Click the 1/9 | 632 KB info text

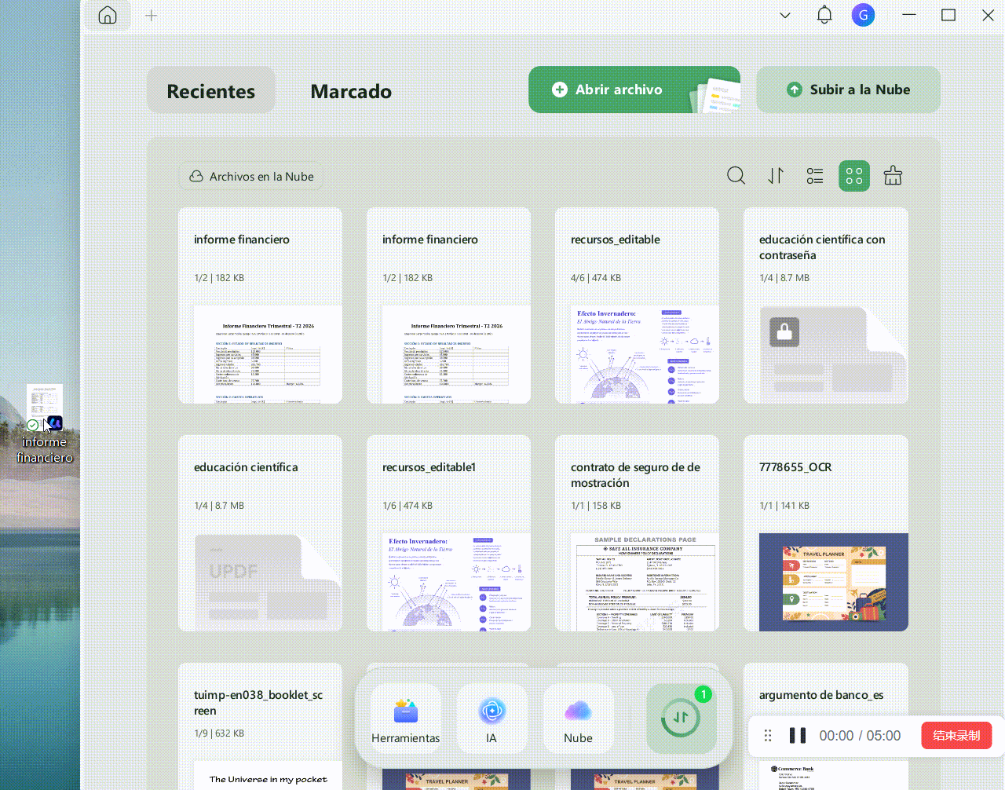click(219, 733)
